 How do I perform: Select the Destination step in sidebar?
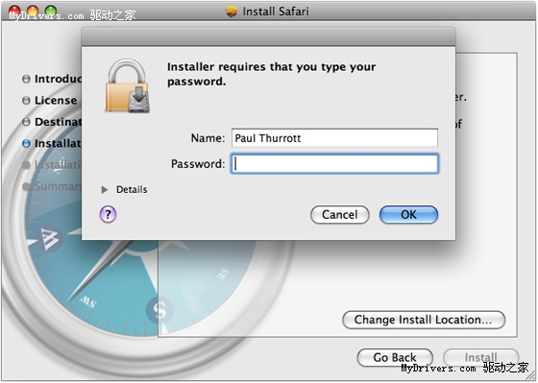click(x=52, y=122)
